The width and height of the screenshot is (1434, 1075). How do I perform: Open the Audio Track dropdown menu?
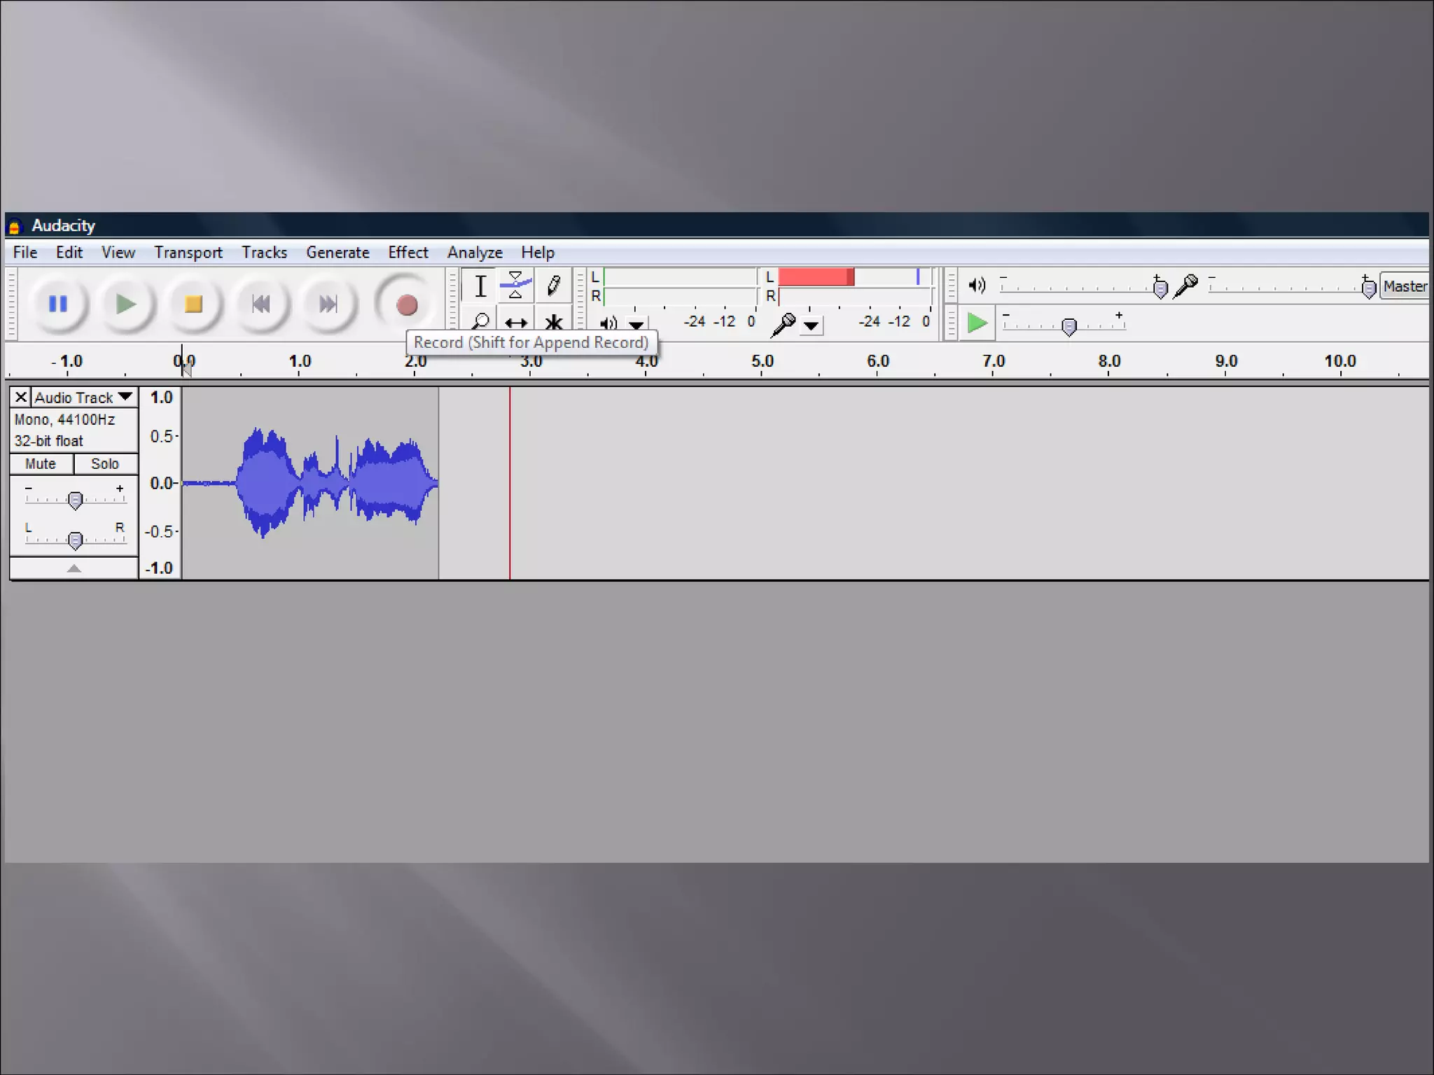tap(125, 397)
